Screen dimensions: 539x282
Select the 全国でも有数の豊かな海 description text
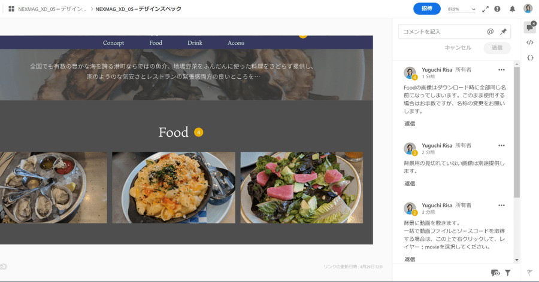pos(172,71)
